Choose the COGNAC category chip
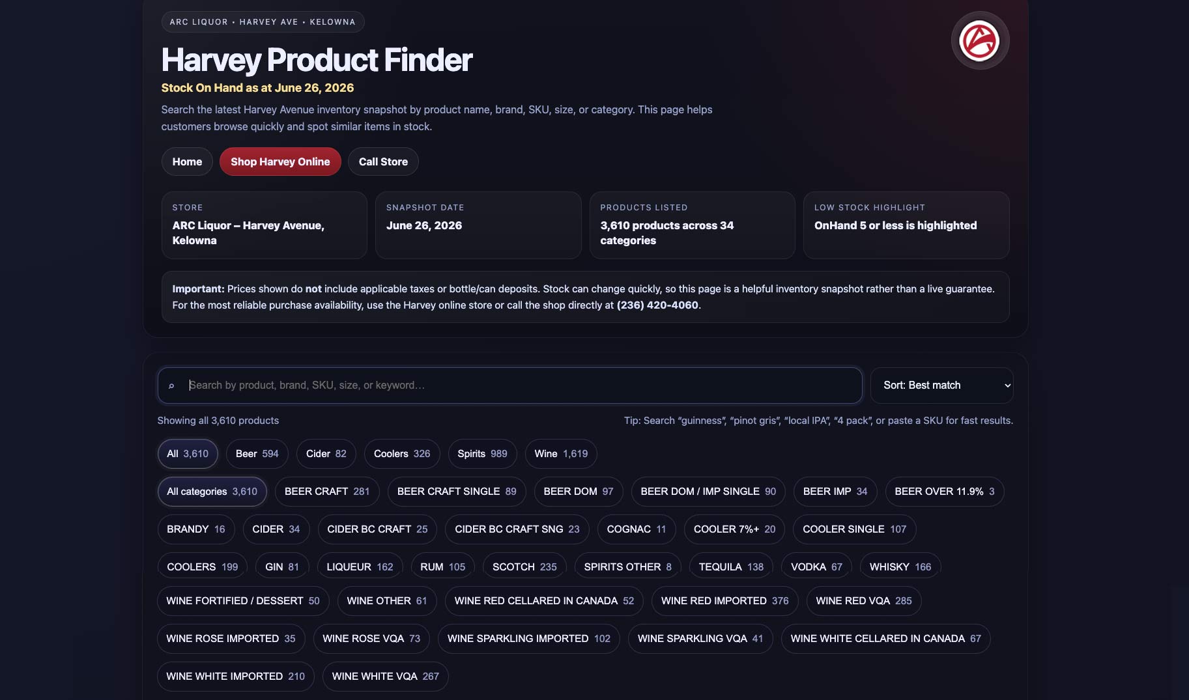Screen dimensions: 1189x700 [637, 529]
